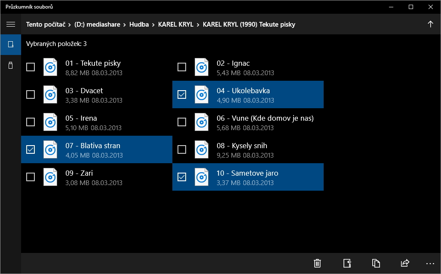Click audio file icon for 09 - Zari
441x274 pixels.
[x=50, y=177]
